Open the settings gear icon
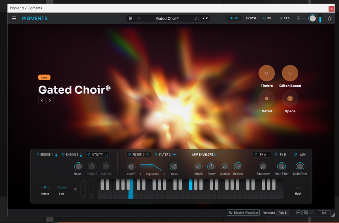Viewport: 339px width, 223px height. (330, 19)
